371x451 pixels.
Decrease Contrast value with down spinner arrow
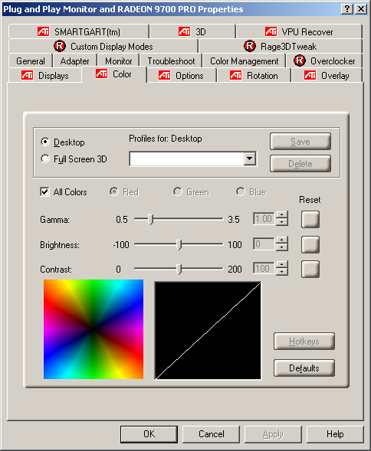point(282,272)
